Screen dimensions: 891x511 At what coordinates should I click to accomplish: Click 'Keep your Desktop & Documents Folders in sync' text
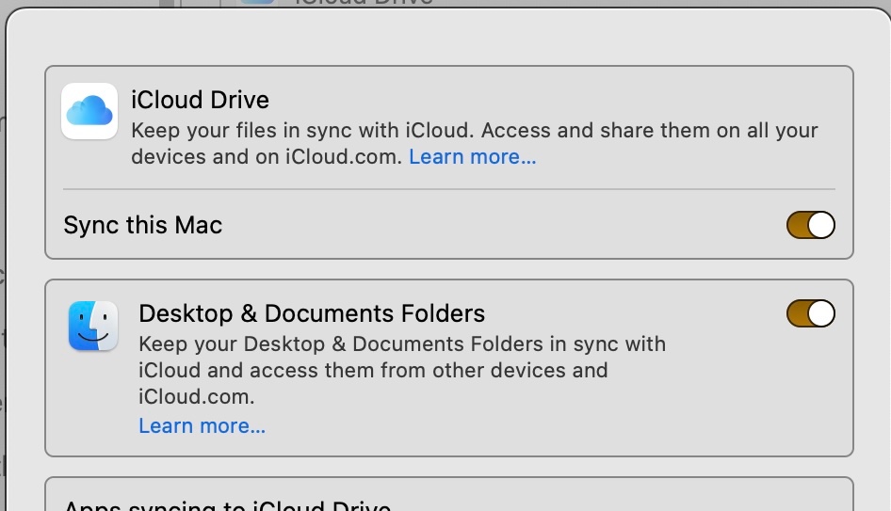point(402,343)
